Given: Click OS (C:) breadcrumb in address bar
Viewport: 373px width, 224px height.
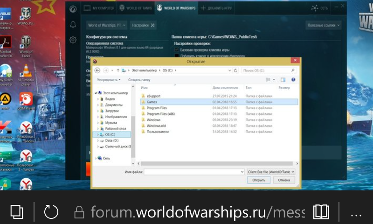Looking at the screenshot, I should 167,70.
